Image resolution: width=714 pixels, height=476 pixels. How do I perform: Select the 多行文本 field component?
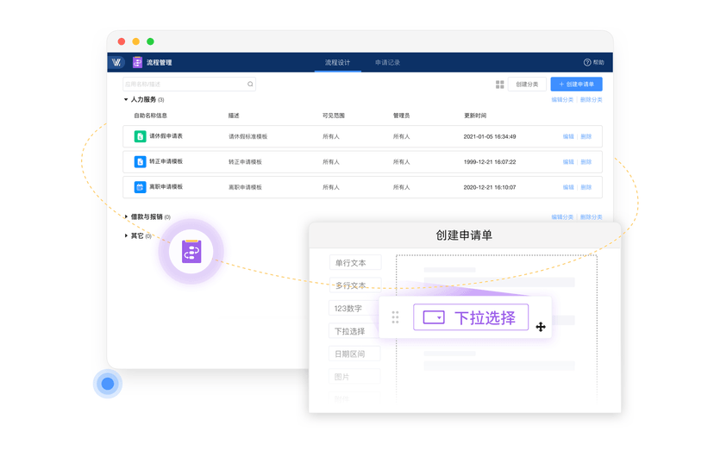[x=355, y=285]
